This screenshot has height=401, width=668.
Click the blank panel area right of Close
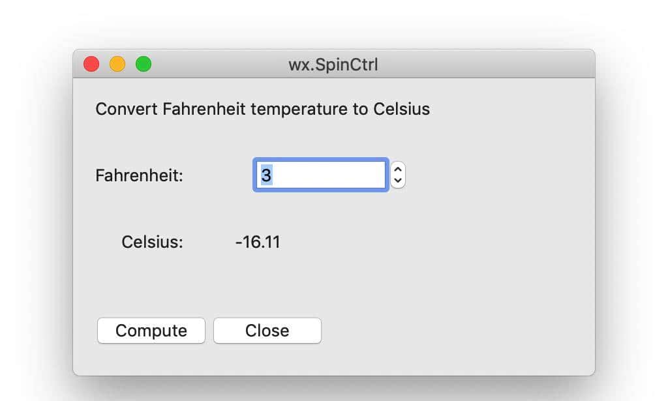tap(457, 331)
